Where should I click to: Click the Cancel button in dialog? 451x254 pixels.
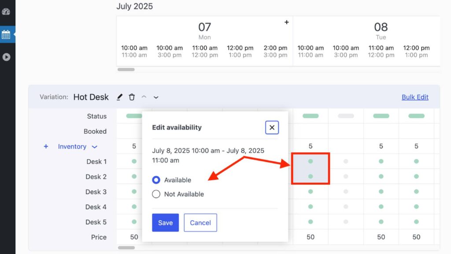200,223
